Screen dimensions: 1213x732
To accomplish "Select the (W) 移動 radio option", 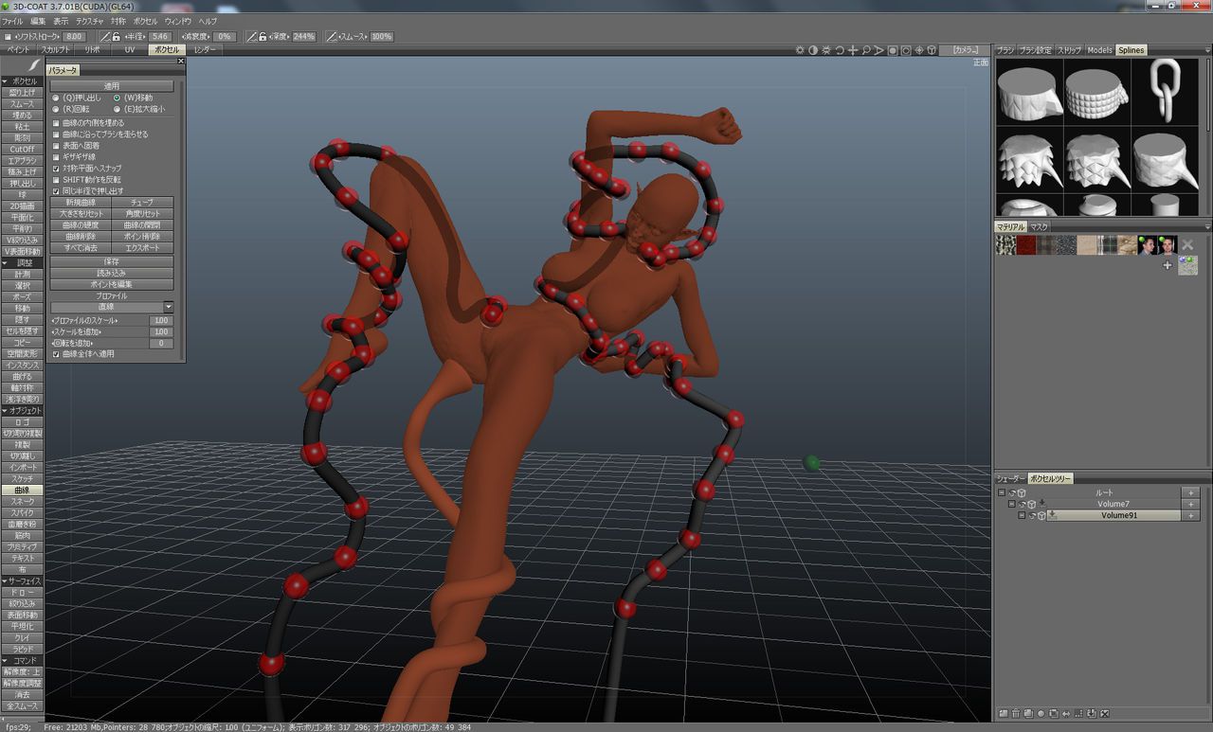I will coord(117,98).
